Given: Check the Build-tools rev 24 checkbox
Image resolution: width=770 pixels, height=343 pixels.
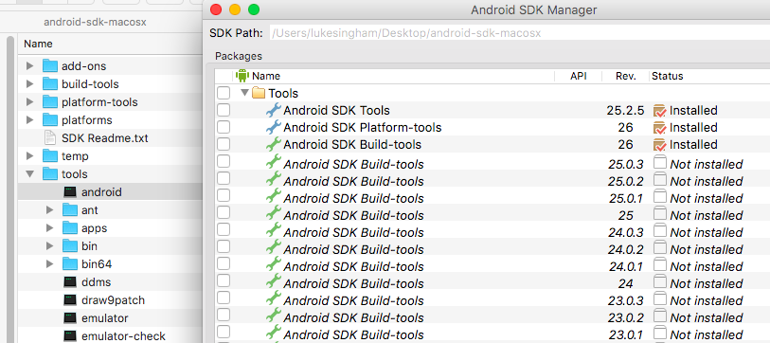Looking at the screenshot, I should [x=224, y=280].
